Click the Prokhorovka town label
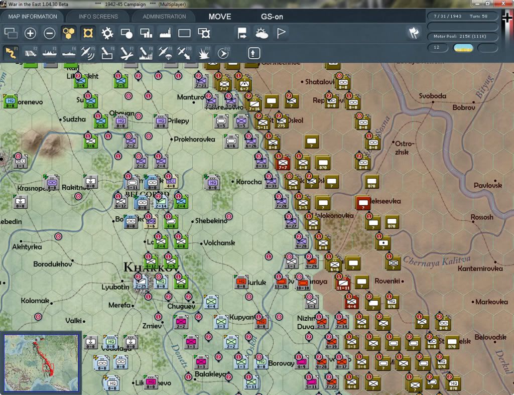The height and width of the screenshot is (395, 514). pos(194,140)
